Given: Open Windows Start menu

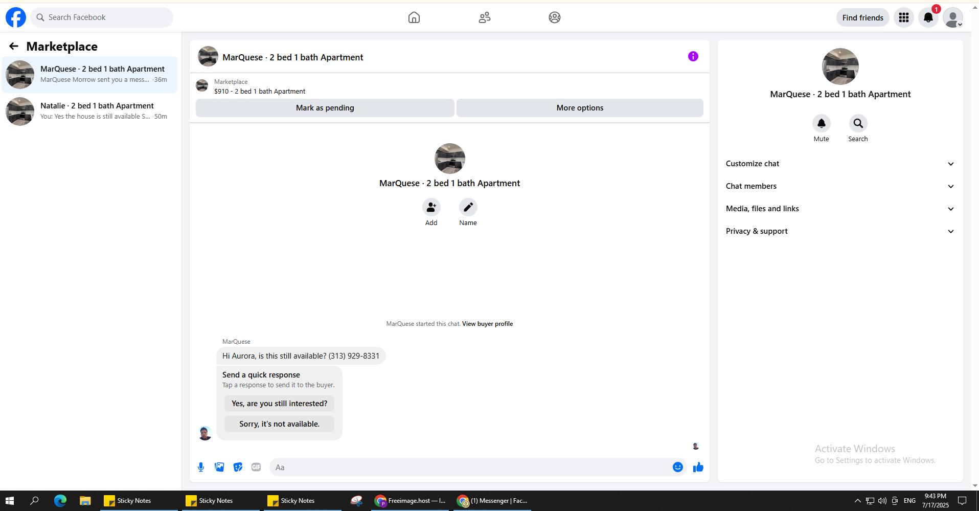Looking at the screenshot, I should pyautogui.click(x=10, y=501).
